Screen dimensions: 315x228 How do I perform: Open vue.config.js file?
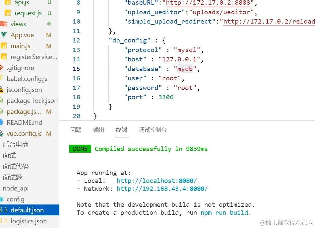click(x=24, y=134)
